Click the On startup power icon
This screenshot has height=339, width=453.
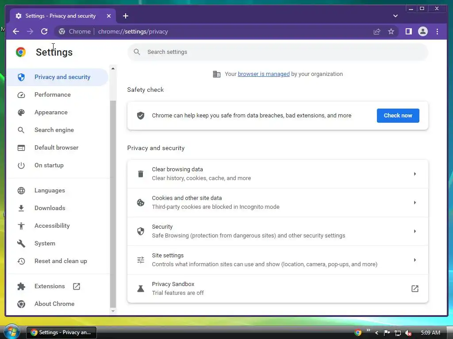21,166
